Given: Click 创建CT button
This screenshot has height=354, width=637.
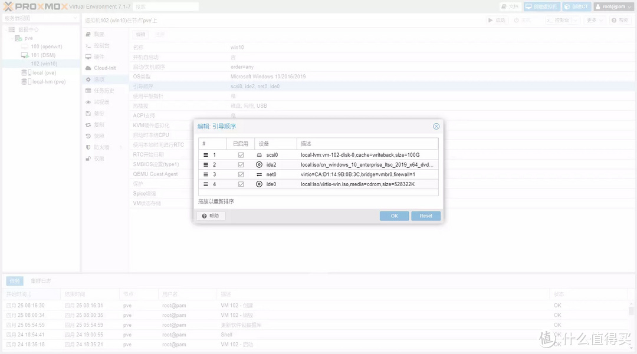Looking at the screenshot, I should [x=576, y=6].
